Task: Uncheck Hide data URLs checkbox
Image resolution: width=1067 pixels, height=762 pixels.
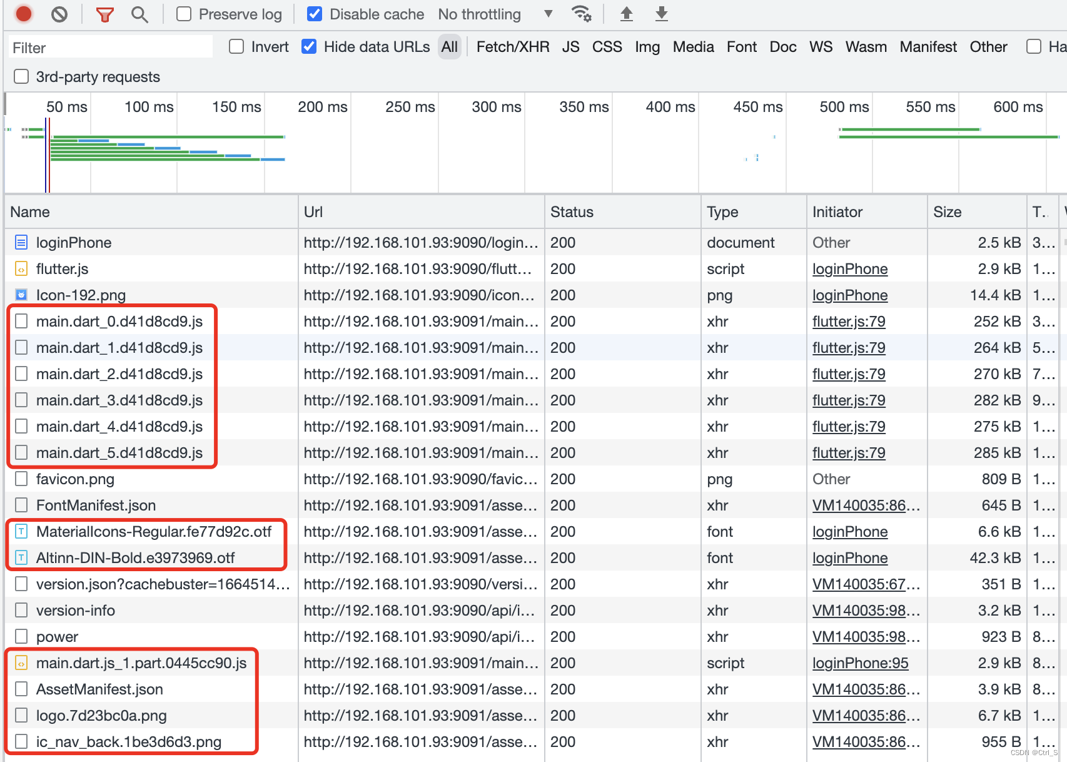Action: coord(309,46)
